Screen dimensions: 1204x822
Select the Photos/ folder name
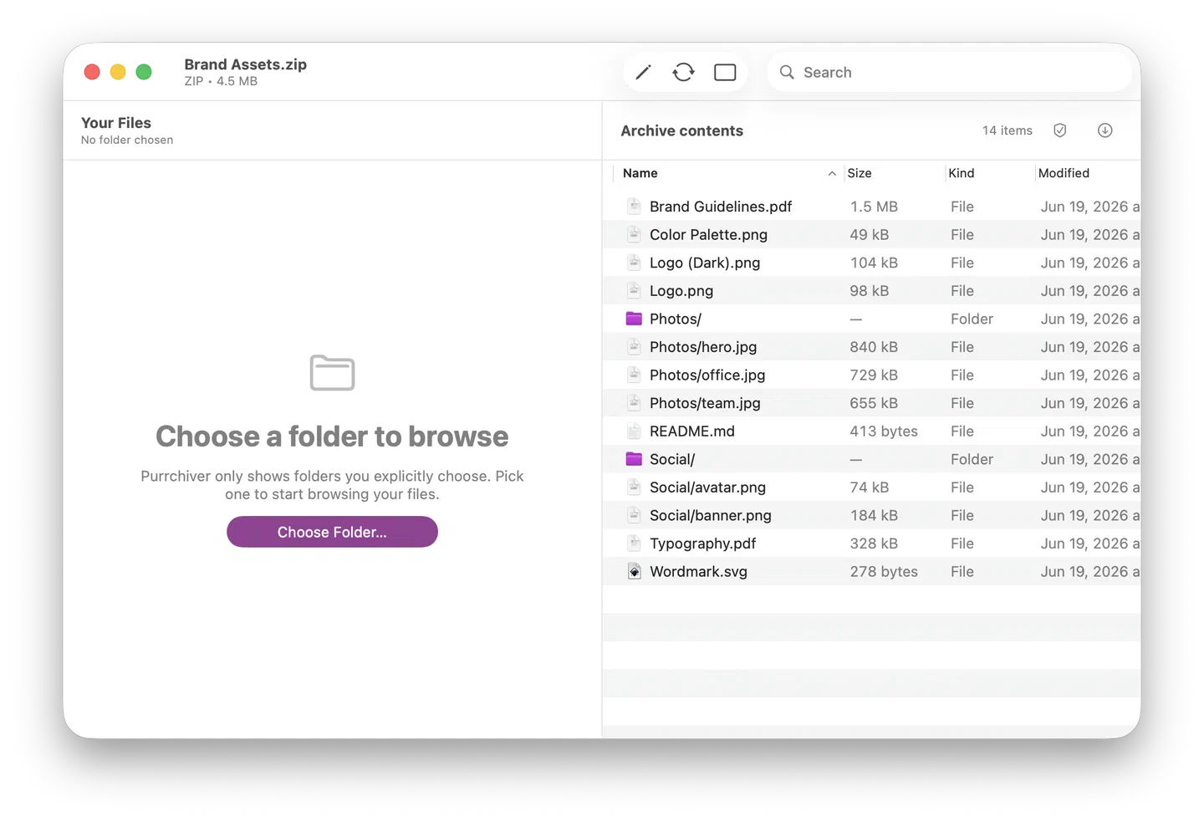(x=676, y=319)
